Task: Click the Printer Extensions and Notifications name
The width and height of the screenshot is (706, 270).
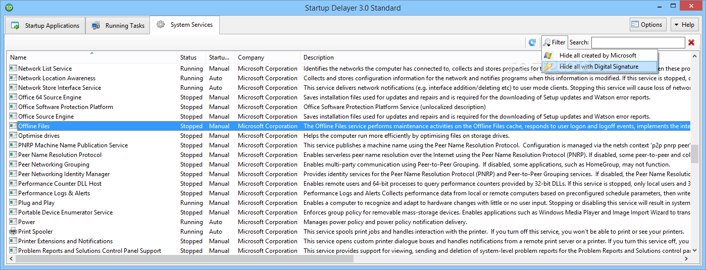Action: point(65,241)
